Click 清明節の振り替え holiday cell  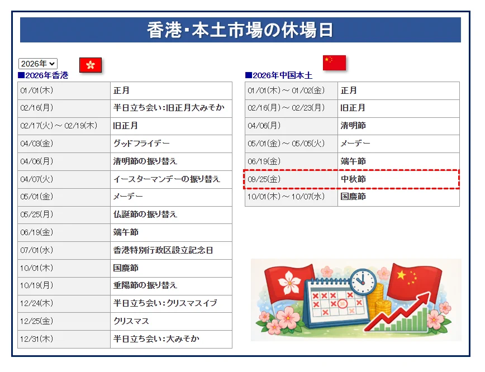click(171, 161)
